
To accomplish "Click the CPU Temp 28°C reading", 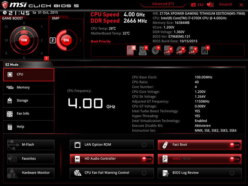I will click(x=103, y=29).
